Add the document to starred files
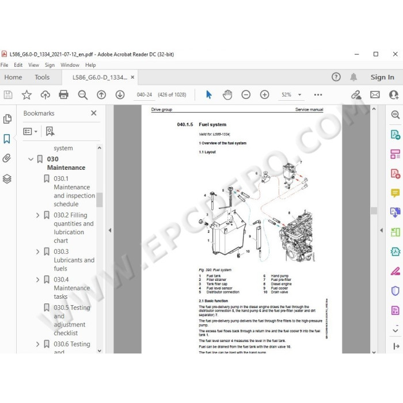This screenshot has width=403, height=403. [26, 95]
